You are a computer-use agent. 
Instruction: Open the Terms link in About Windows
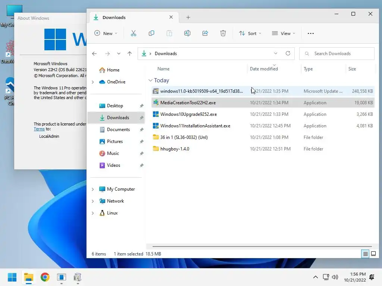tap(39, 129)
